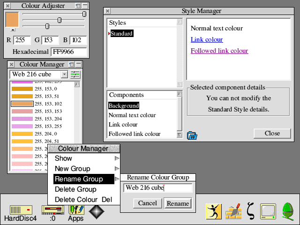Click the curly squiggle icon on icon bar
This screenshot has width=300, height=225.
click(x=251, y=211)
